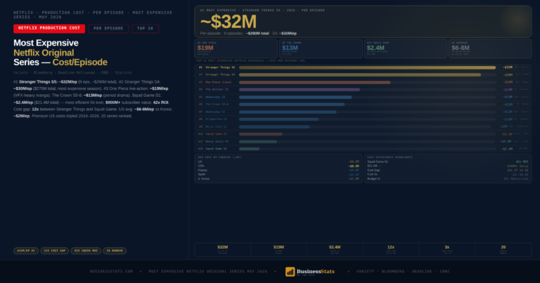Click the France row in avg cost by country
Image resolution: width=540 pixels, height=283 pixels.
click(x=278, y=170)
